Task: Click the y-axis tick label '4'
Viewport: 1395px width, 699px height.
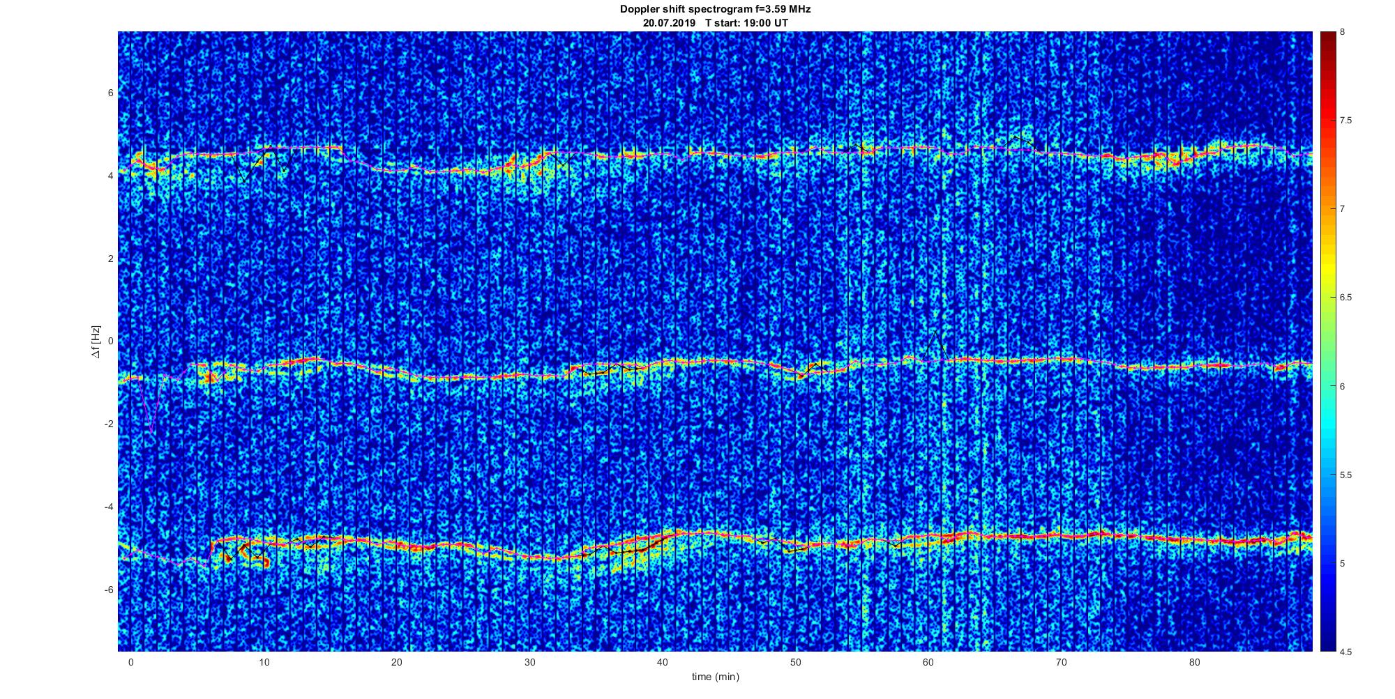Action: 110,176
